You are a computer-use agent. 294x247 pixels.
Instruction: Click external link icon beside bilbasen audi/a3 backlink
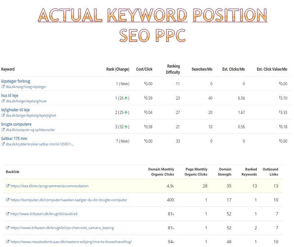pyautogui.click(x=8, y=214)
